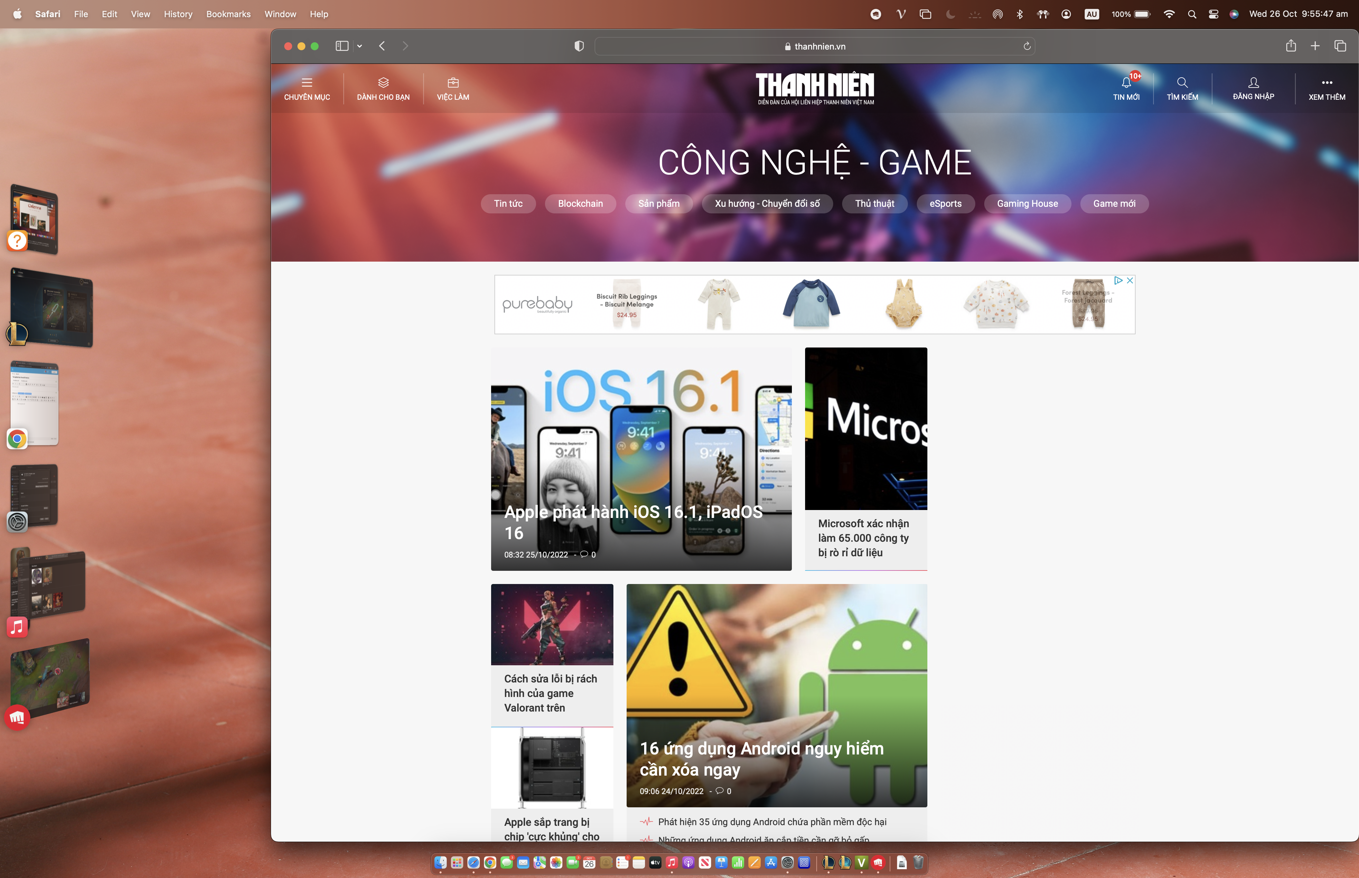Open the Apple menu

18,14
